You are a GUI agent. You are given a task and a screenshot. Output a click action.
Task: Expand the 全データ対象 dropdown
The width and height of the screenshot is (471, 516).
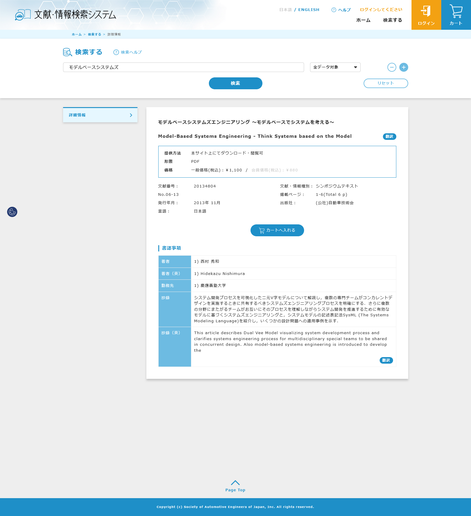click(335, 67)
